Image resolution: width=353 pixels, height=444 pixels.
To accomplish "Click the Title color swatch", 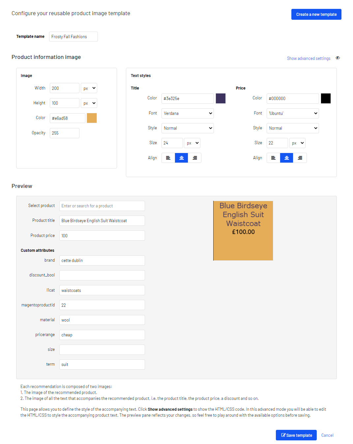I will (221, 98).
